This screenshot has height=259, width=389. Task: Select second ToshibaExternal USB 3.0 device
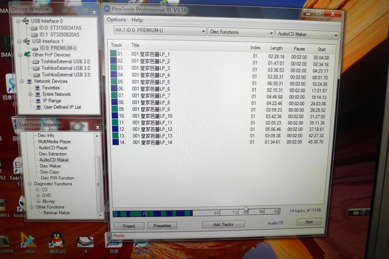pos(66,68)
